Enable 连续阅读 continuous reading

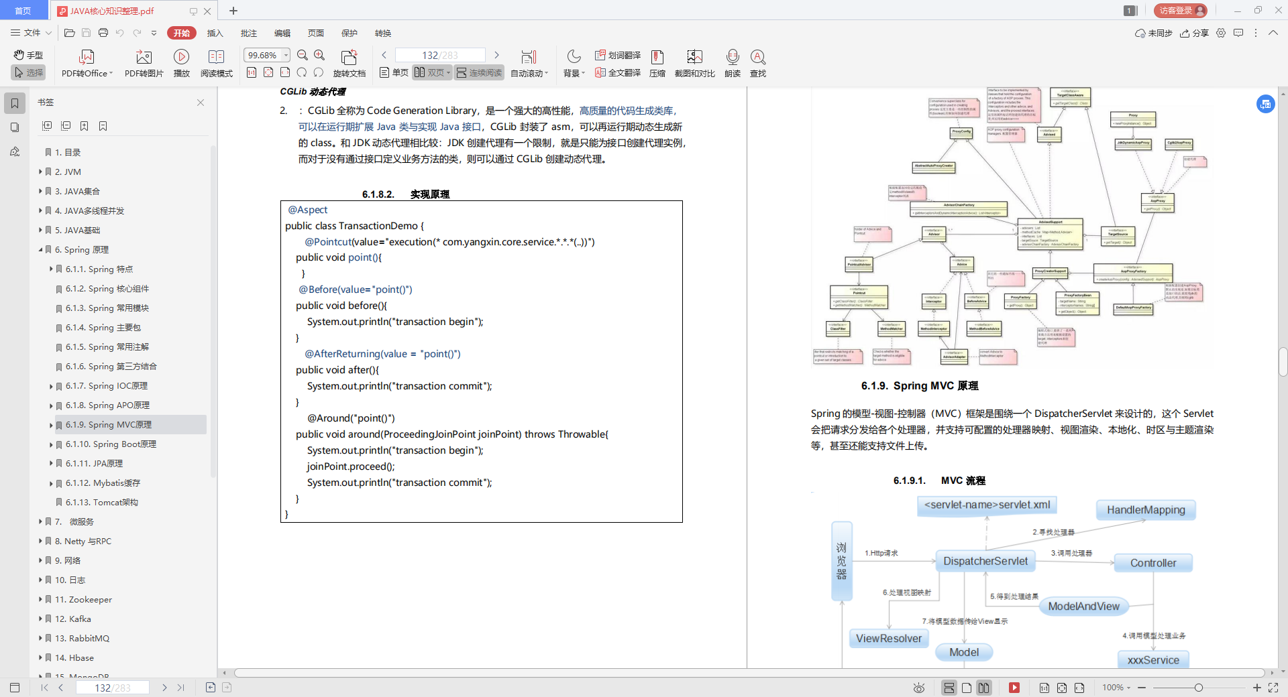pyautogui.click(x=478, y=72)
